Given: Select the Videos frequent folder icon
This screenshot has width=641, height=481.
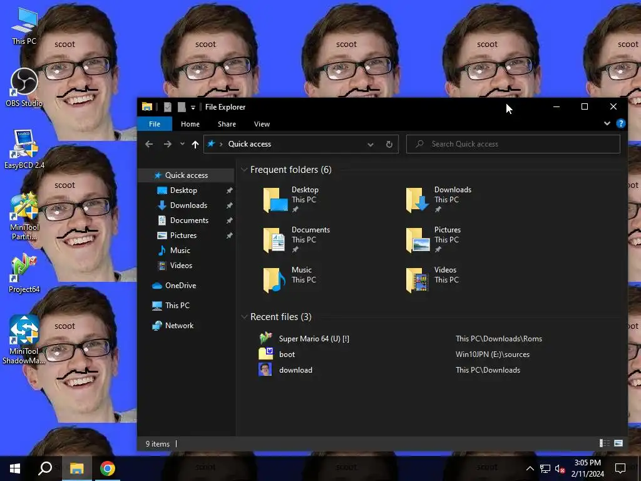Looking at the screenshot, I should point(418,280).
